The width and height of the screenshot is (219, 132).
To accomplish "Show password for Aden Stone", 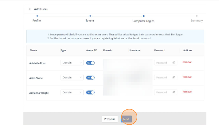I will [x=174, y=78].
